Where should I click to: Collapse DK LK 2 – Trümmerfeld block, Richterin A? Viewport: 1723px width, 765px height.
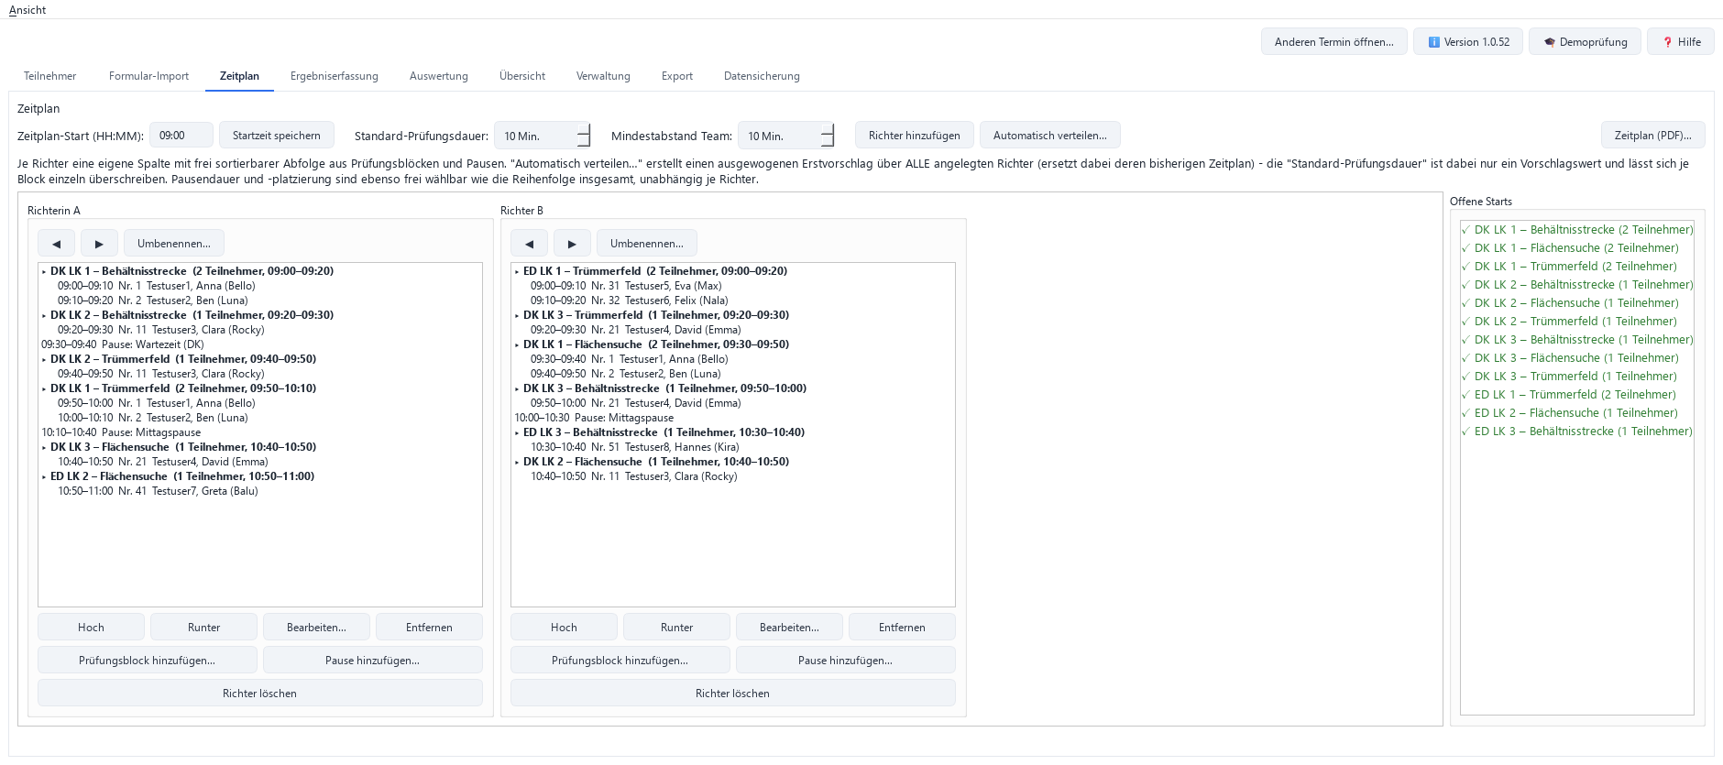44,360
